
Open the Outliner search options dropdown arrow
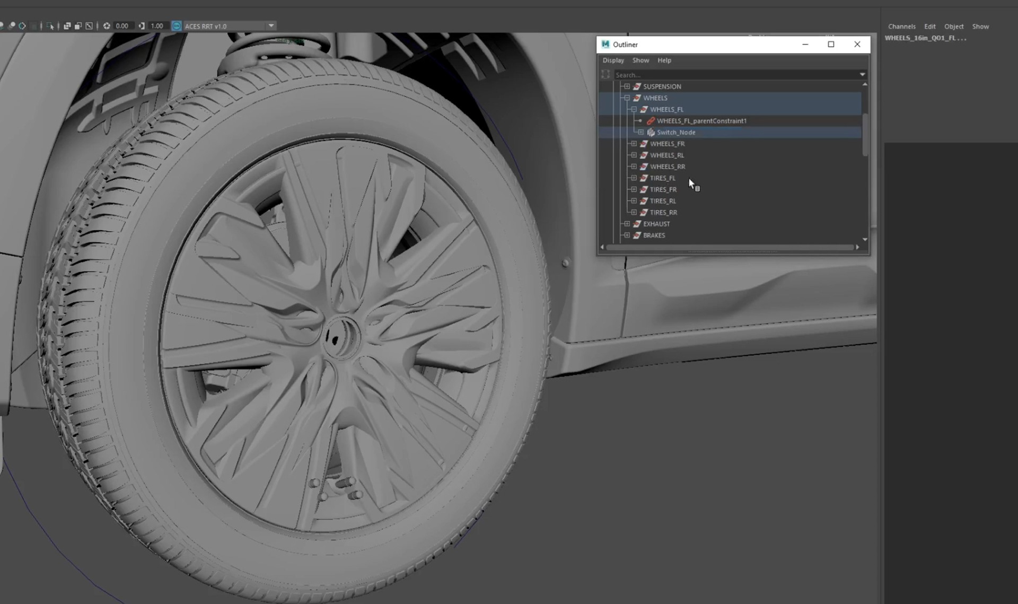862,75
